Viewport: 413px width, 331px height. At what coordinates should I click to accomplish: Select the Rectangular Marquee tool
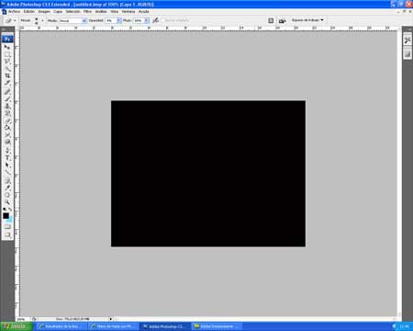click(7, 54)
